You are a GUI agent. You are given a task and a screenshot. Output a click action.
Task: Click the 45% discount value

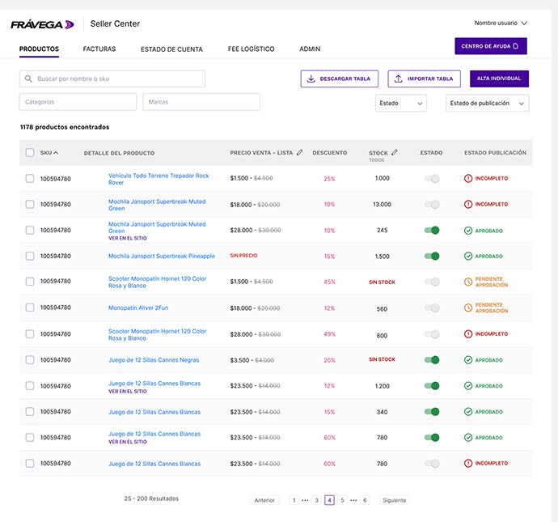click(329, 282)
